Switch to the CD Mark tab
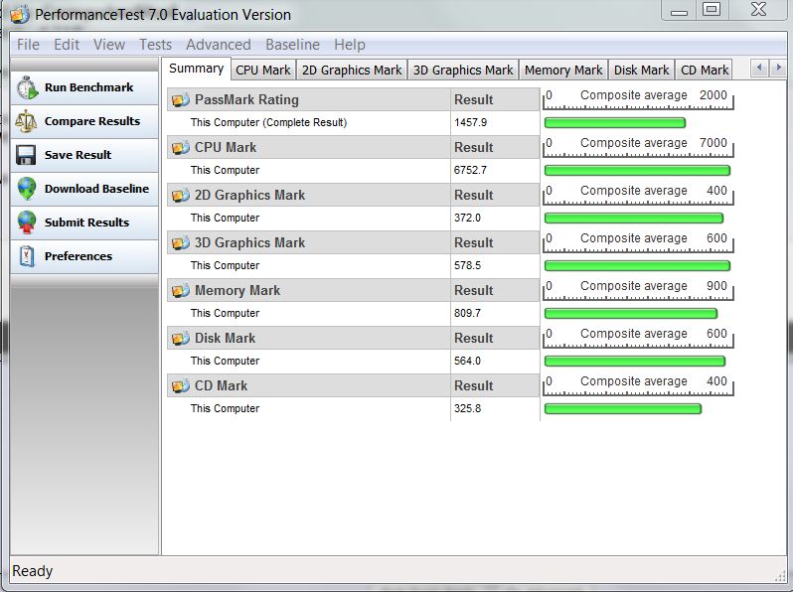The height and width of the screenshot is (592, 793). tap(705, 70)
